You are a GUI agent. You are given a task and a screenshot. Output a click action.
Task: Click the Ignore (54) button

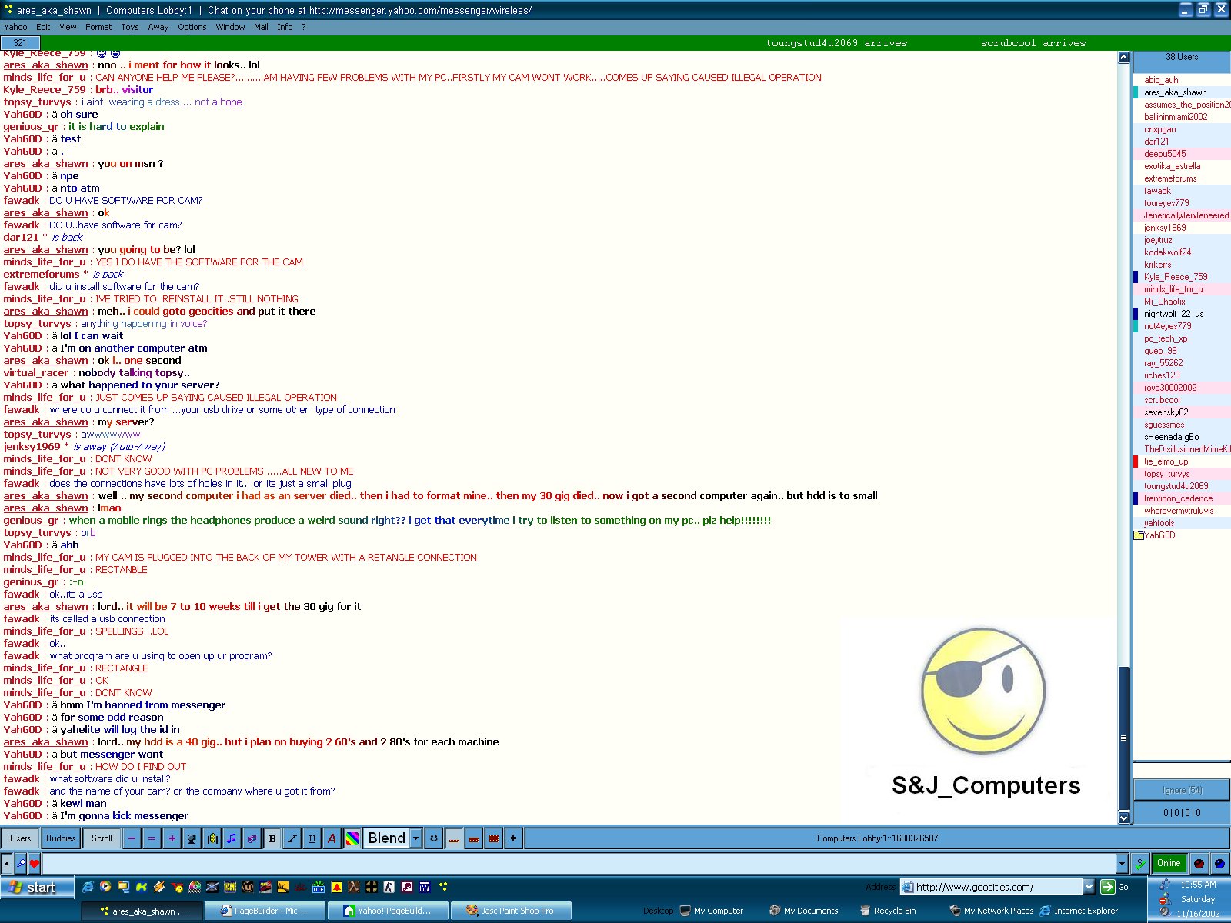point(1183,790)
